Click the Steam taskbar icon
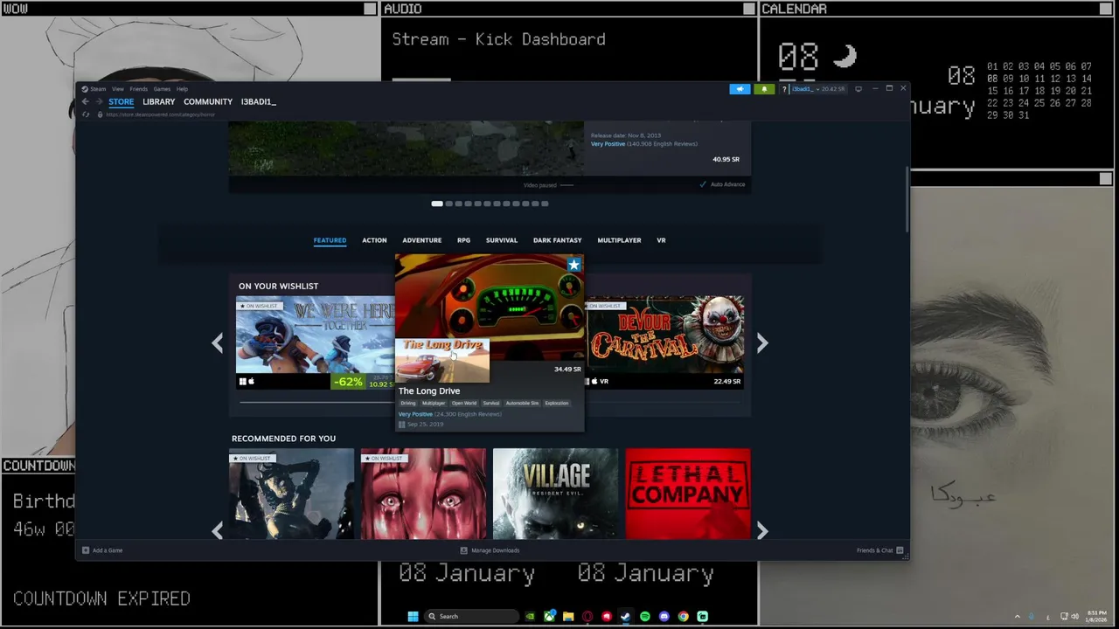 (x=626, y=616)
